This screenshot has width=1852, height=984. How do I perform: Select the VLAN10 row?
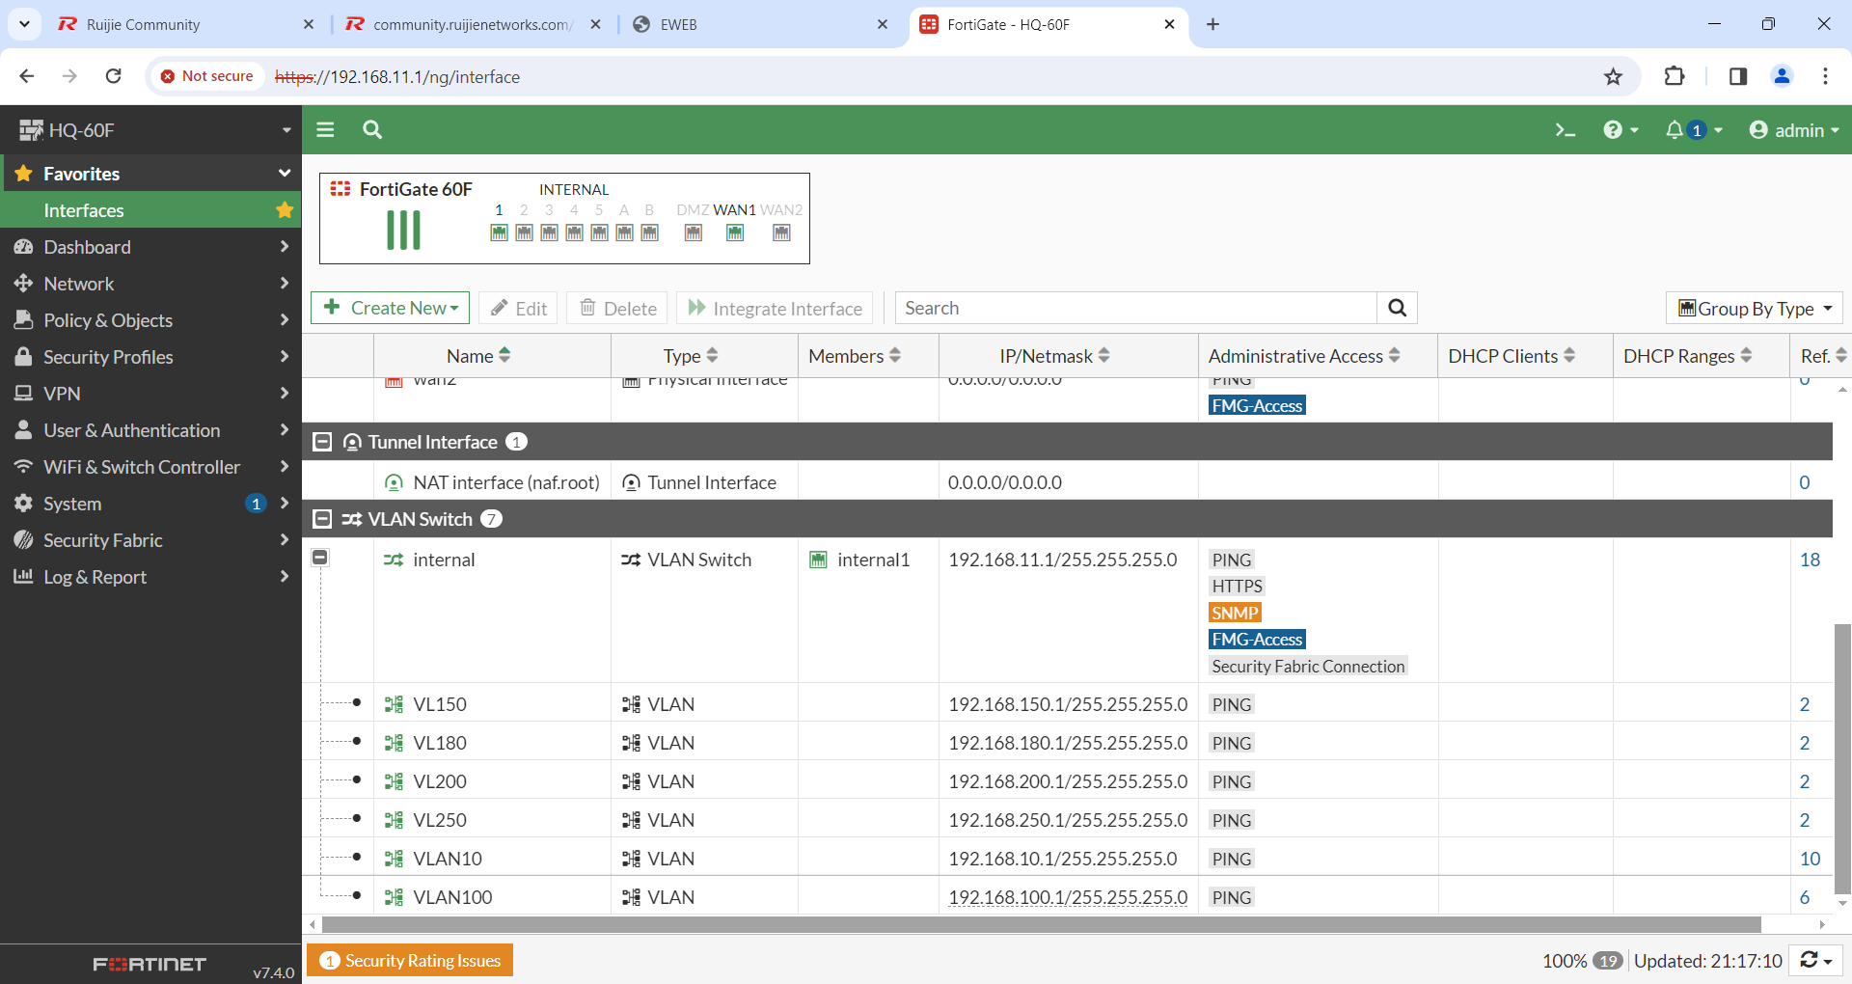(x=1067, y=859)
